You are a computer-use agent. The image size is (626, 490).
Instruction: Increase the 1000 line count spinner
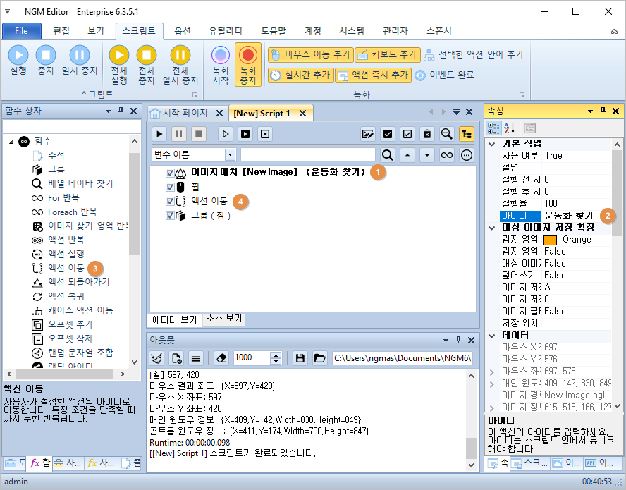[x=276, y=355]
